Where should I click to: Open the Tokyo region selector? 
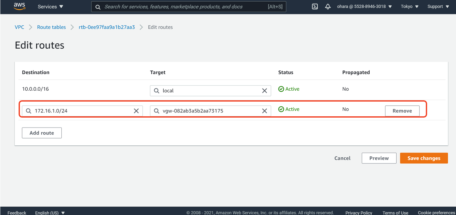tap(409, 7)
